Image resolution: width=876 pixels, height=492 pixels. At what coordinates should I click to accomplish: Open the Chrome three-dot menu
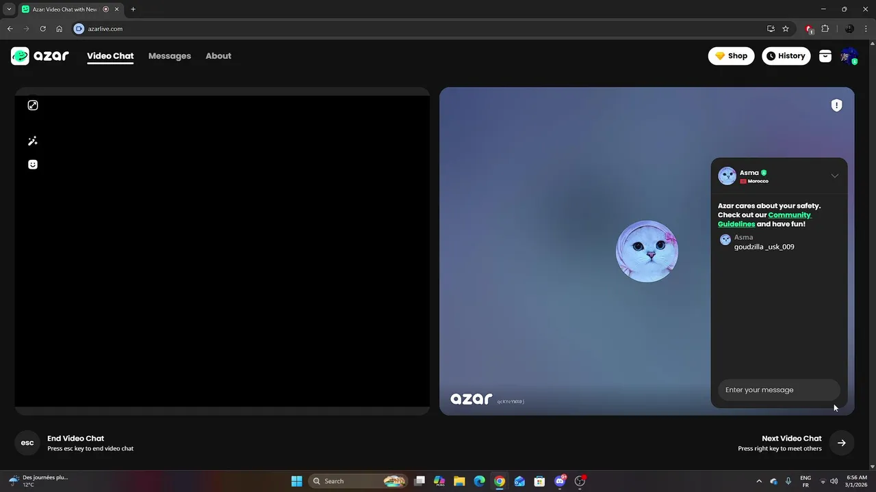click(865, 29)
